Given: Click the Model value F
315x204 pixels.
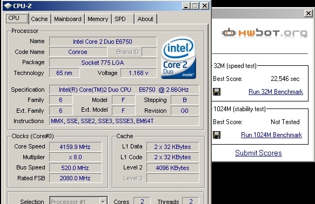Looking at the screenshot, I should point(124,100).
